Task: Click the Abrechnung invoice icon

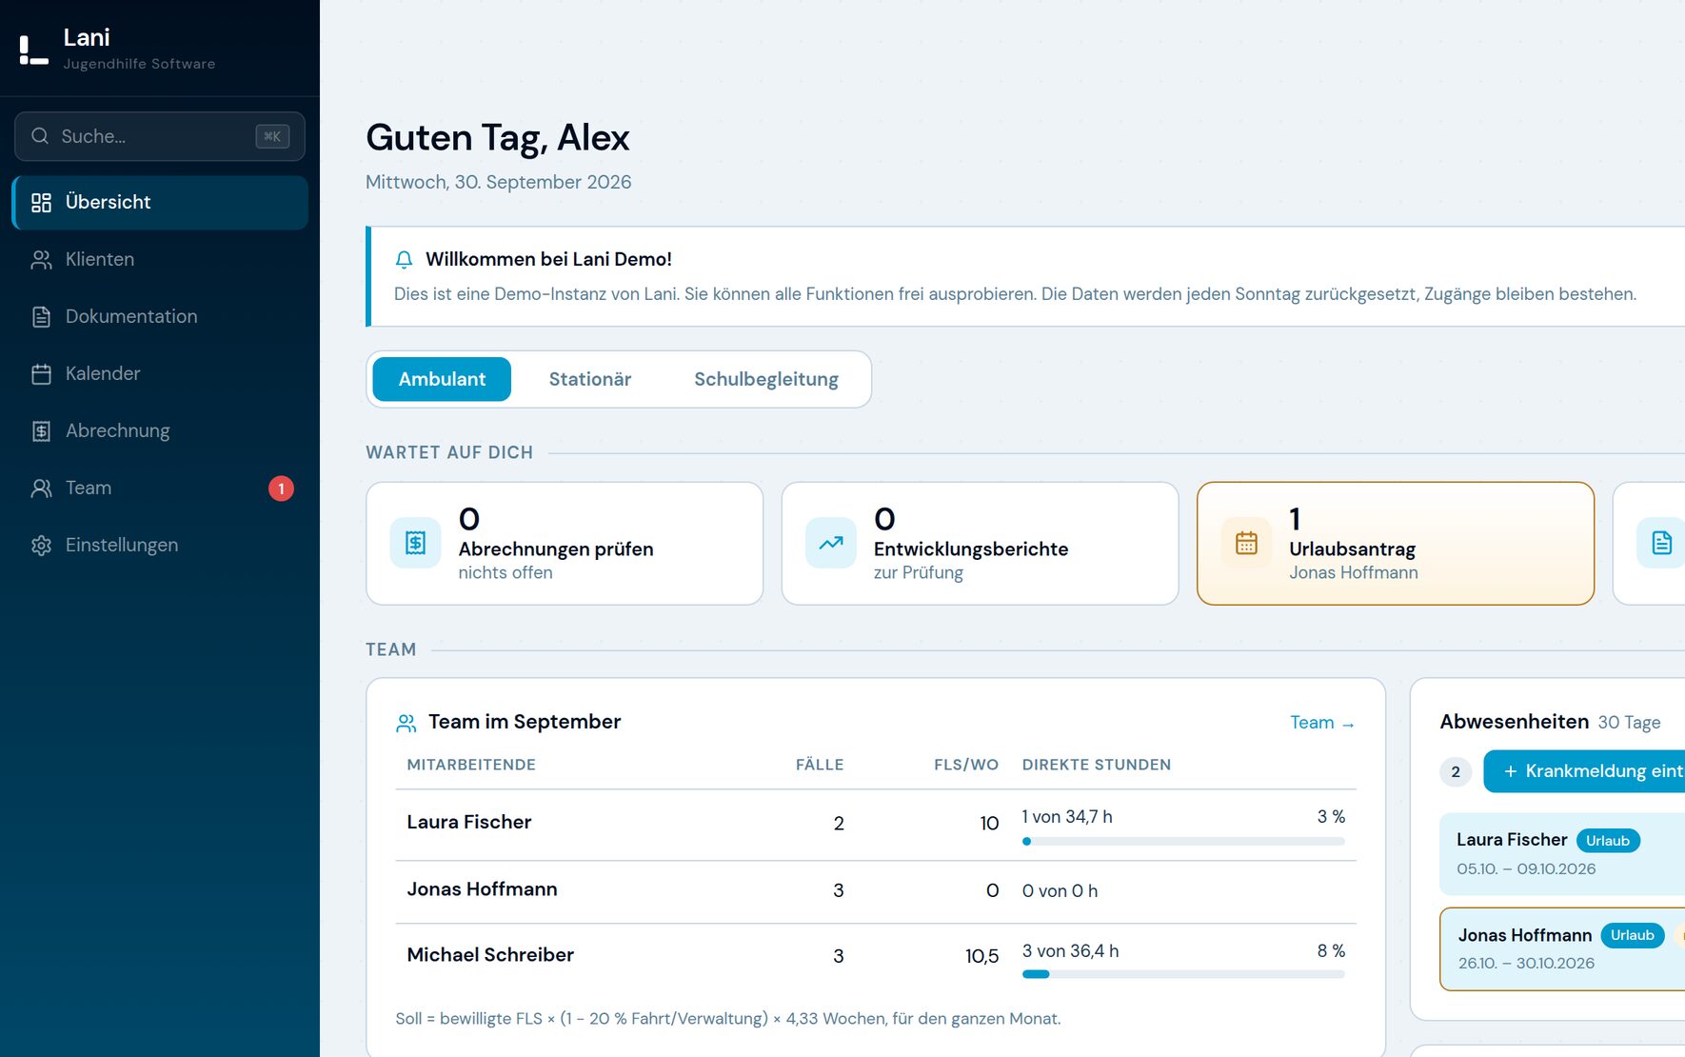Action: (41, 430)
